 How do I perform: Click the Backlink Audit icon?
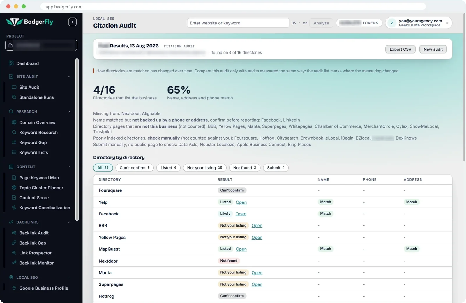pos(14,233)
